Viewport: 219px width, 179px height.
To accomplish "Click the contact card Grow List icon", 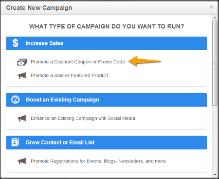I will (x=16, y=142).
